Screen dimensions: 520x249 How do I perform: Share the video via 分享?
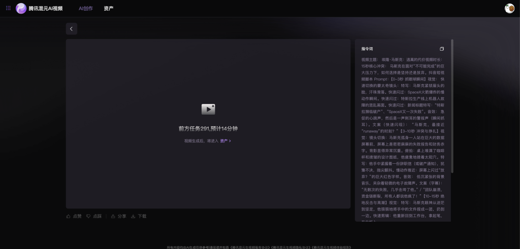[119, 216]
